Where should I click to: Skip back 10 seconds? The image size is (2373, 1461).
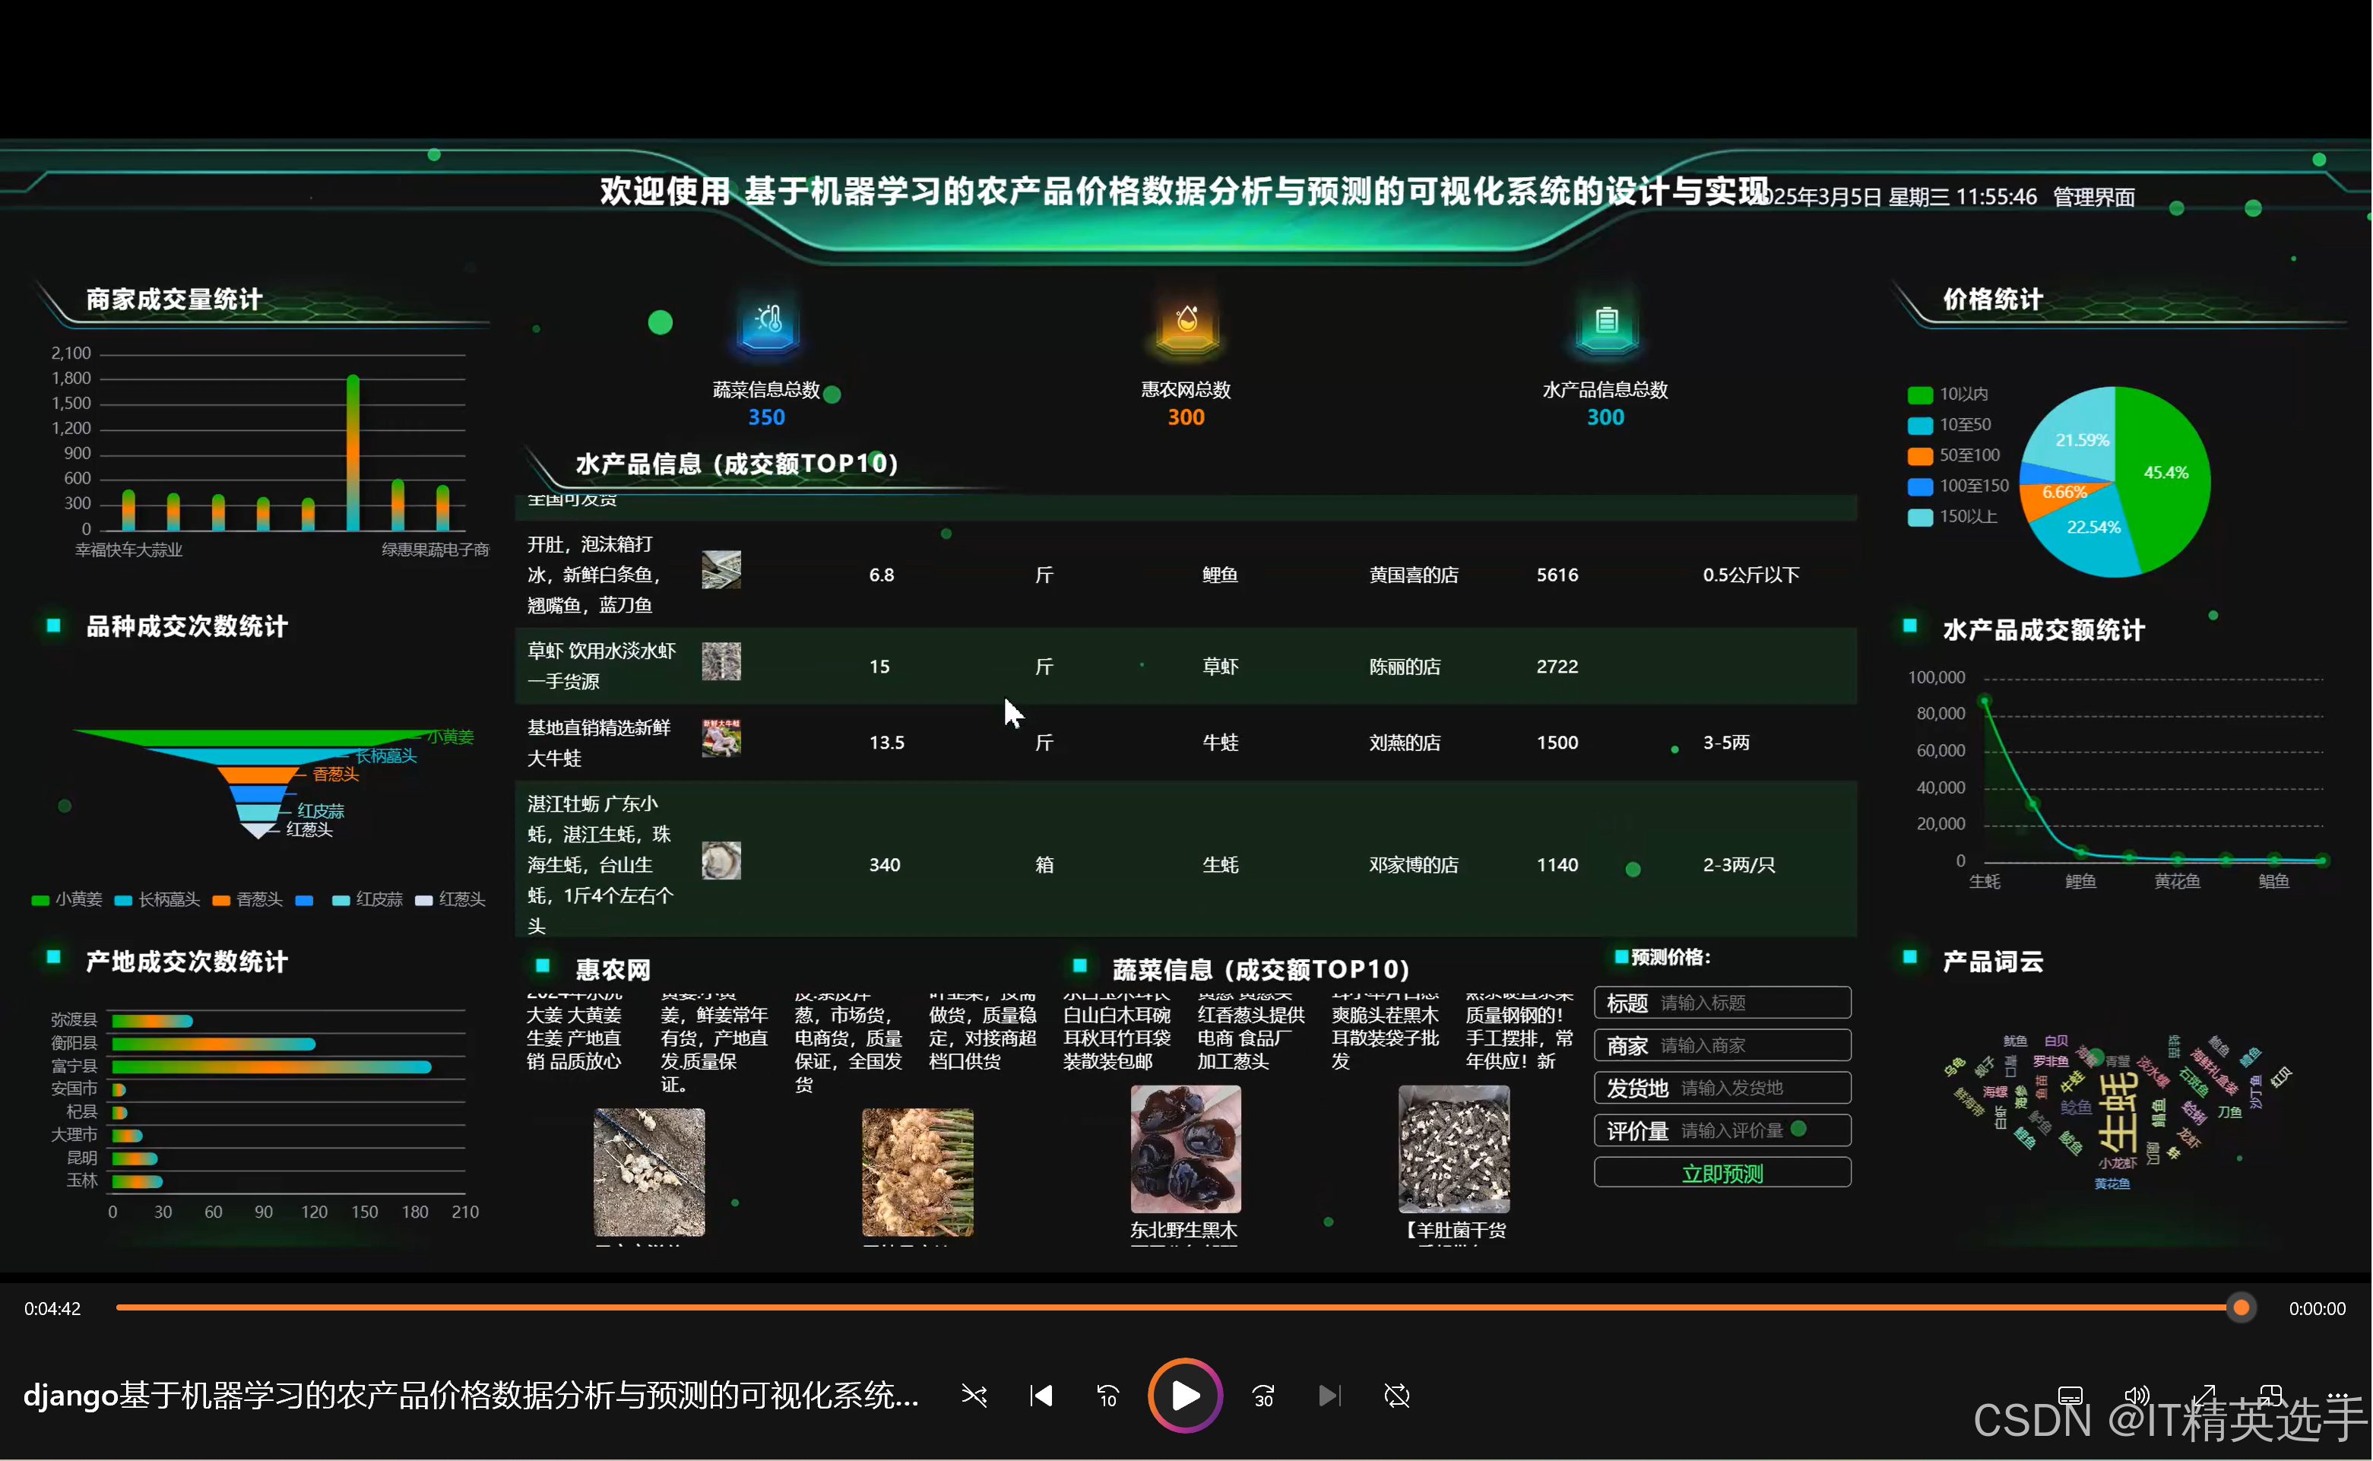(1107, 1396)
